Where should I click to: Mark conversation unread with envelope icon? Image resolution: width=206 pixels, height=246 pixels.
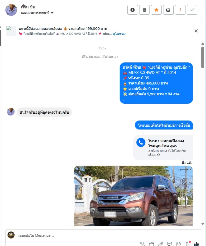(168, 10)
